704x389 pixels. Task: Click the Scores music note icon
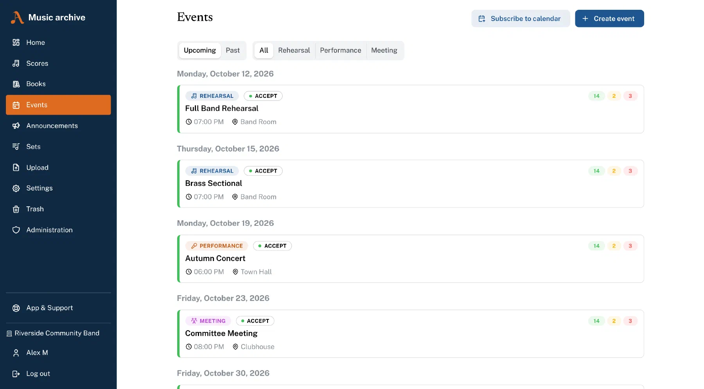pyautogui.click(x=16, y=63)
